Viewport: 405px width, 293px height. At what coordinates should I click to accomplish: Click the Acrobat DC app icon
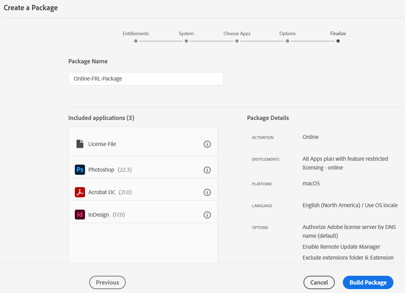[80, 192]
